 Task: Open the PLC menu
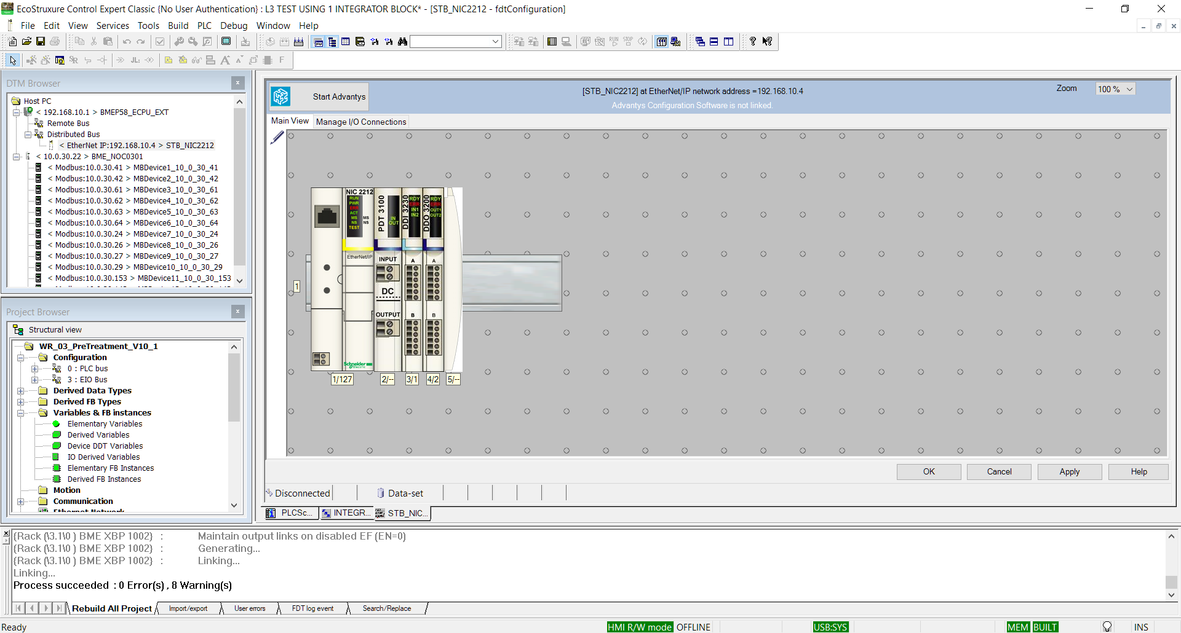(204, 26)
